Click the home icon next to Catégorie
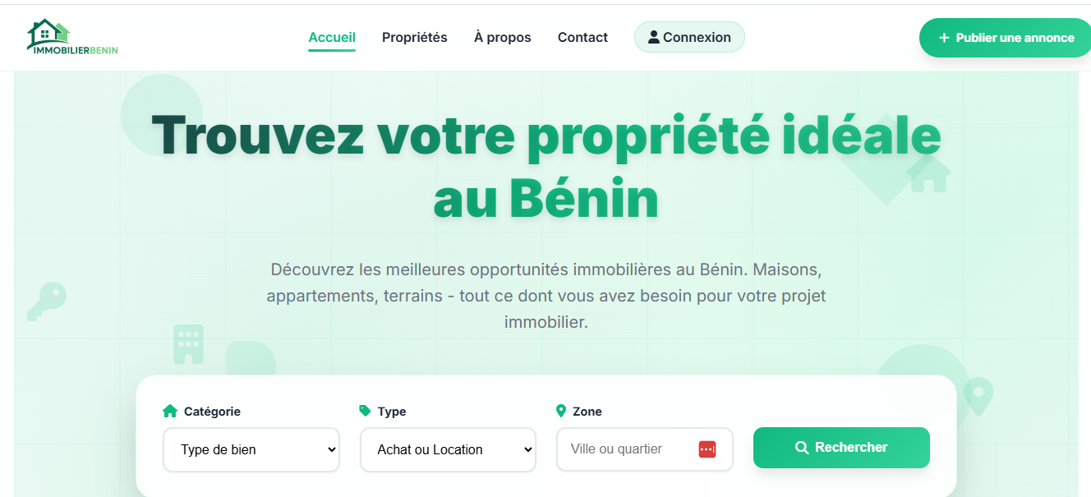The width and height of the screenshot is (1091, 497). click(170, 411)
